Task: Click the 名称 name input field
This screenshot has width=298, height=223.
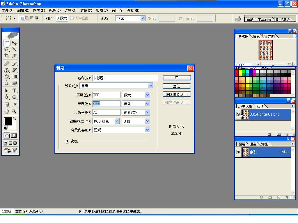Action: 125,78
